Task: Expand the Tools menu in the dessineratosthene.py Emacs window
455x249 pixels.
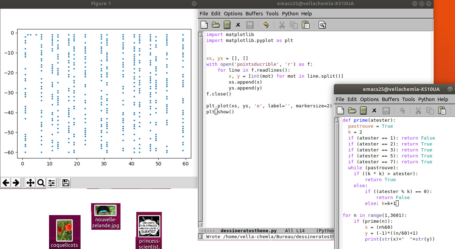Action: (x=272, y=14)
